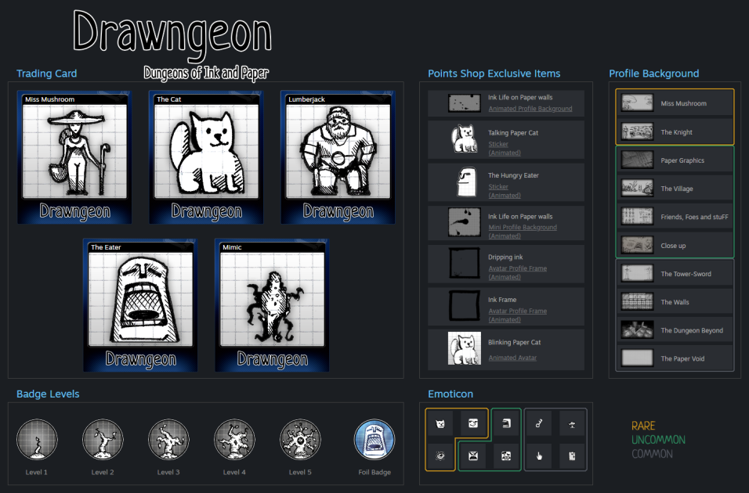
Task: Open Mini Profile Background link
Action: [523, 228]
